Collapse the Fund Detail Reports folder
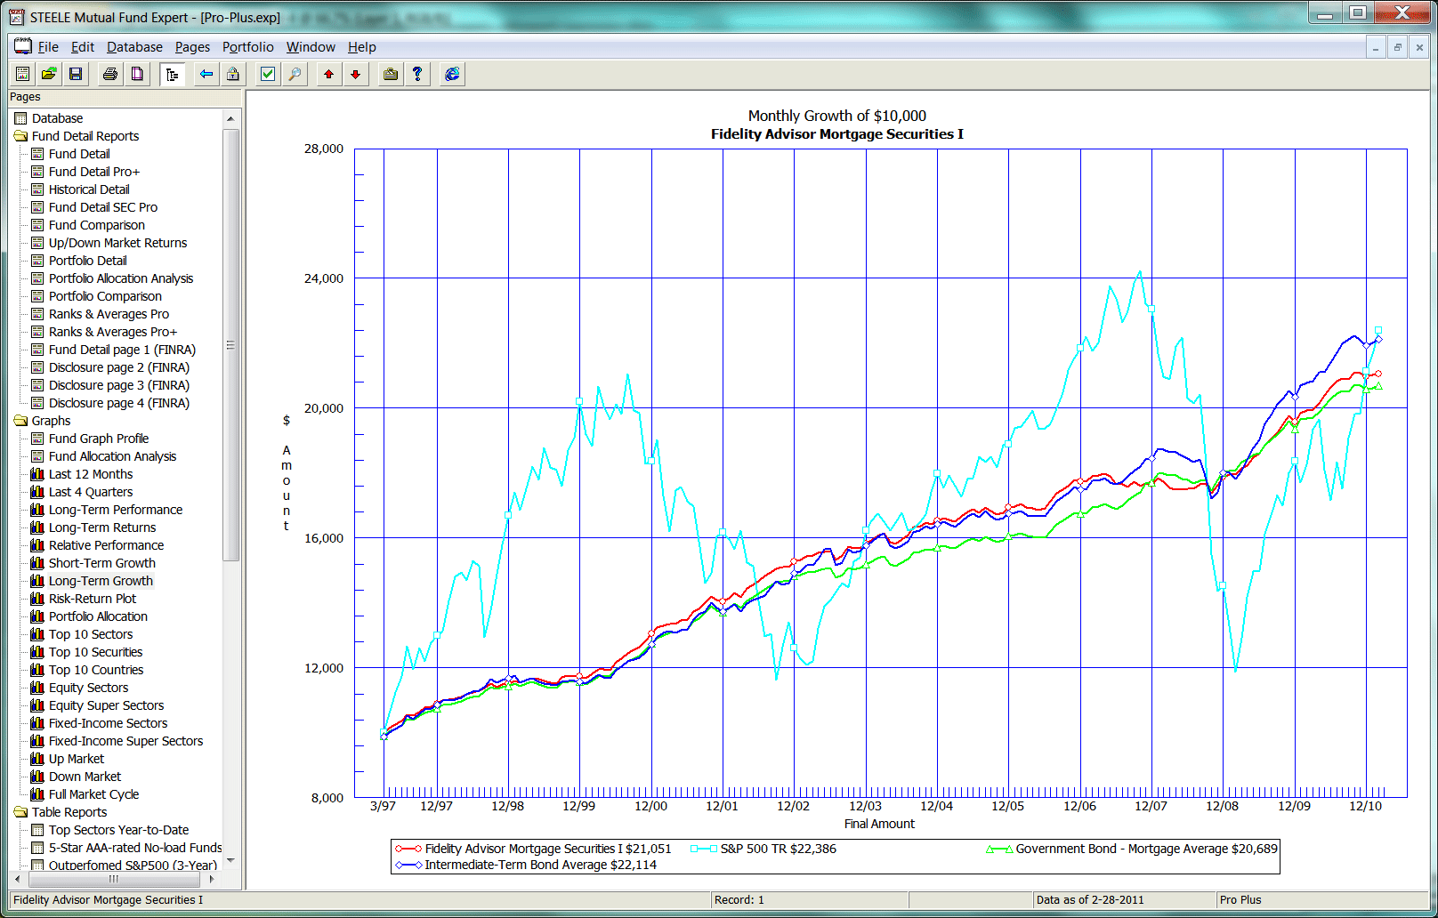Screen dimensions: 1438x918 point(21,136)
